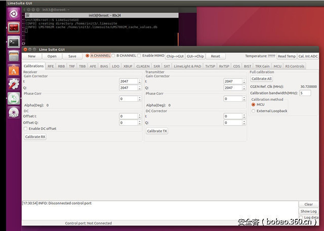Image resolution: width=324 pixels, height=231 pixels.
Task: Enable the MIMO checkbox
Action: pos(139,56)
